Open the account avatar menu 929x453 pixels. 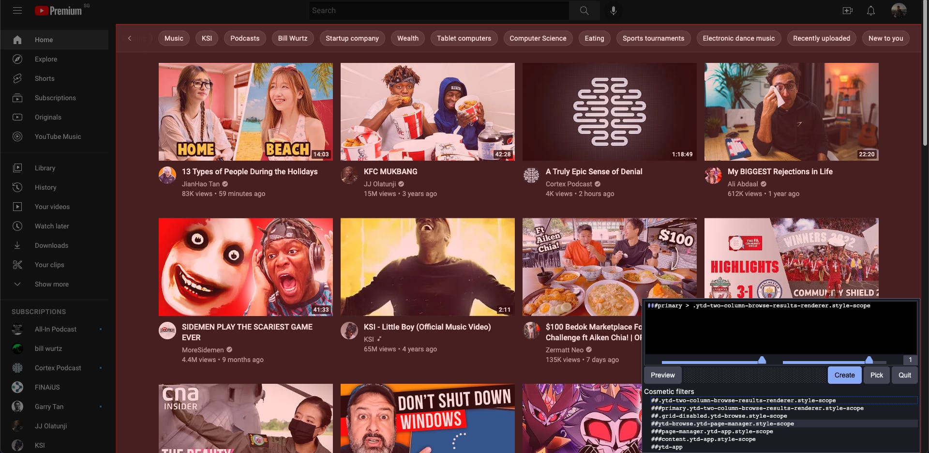click(x=899, y=10)
